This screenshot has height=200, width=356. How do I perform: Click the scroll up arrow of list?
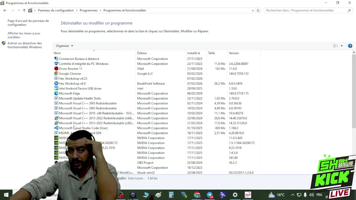tap(354, 52)
